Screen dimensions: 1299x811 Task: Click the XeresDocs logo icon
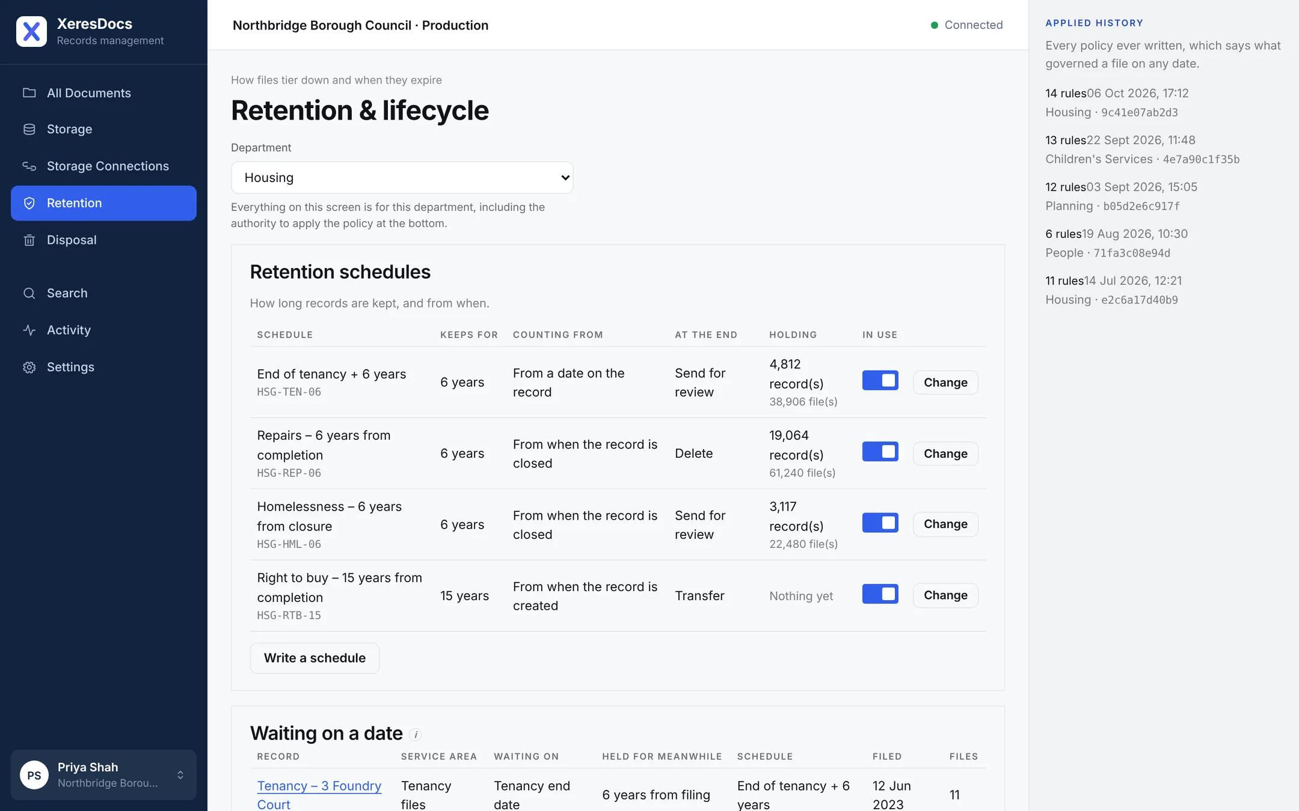click(31, 31)
